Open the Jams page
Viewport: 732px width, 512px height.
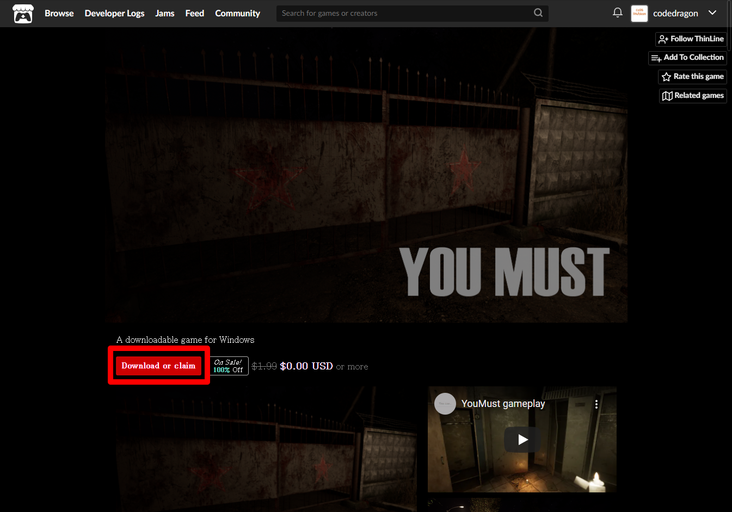(x=164, y=13)
